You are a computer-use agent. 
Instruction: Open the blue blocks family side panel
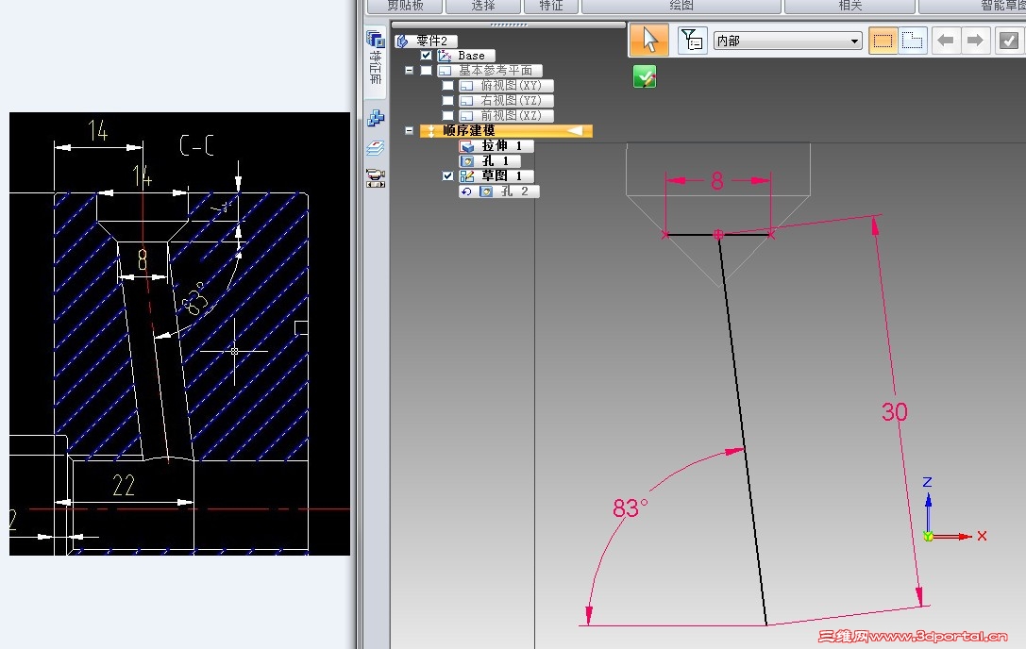click(x=376, y=119)
